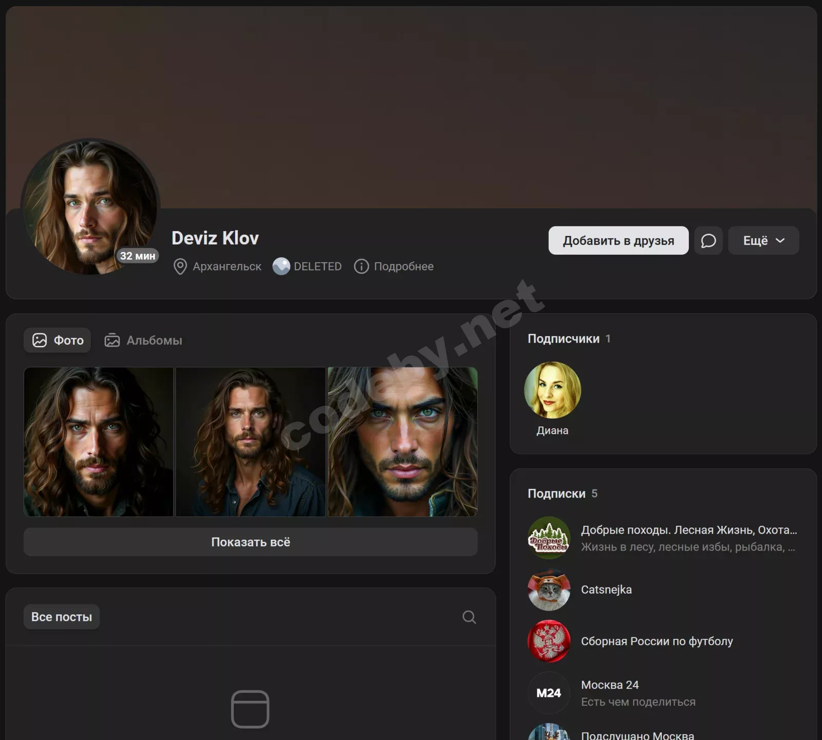The image size is (822, 740).
Task: Open Подслушано Москва community avatar
Action: tap(549, 732)
